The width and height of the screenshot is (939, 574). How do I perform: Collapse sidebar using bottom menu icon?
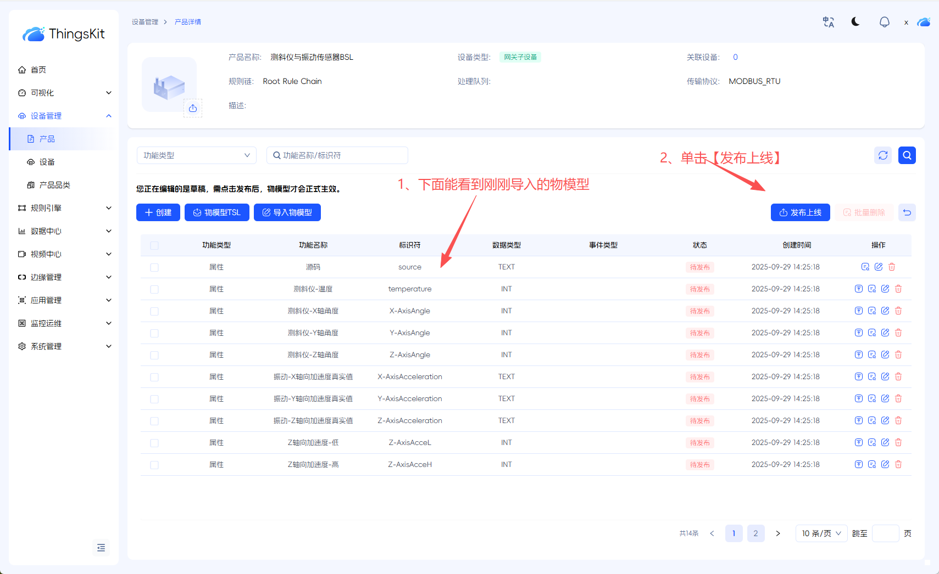point(101,548)
